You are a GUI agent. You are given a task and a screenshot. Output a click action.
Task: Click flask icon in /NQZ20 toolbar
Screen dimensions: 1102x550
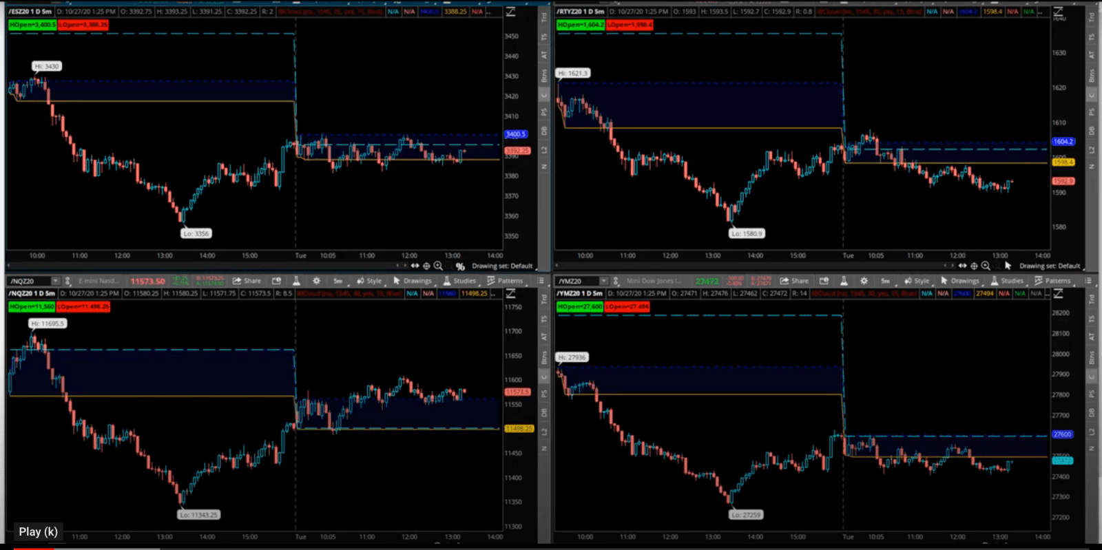click(296, 281)
